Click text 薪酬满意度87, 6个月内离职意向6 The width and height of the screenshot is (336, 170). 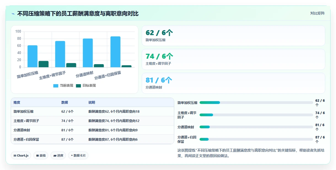[113, 139]
